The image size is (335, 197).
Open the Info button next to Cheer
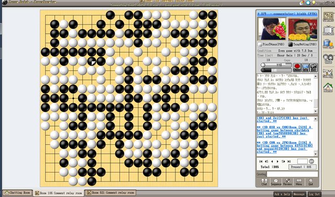pos(305,67)
